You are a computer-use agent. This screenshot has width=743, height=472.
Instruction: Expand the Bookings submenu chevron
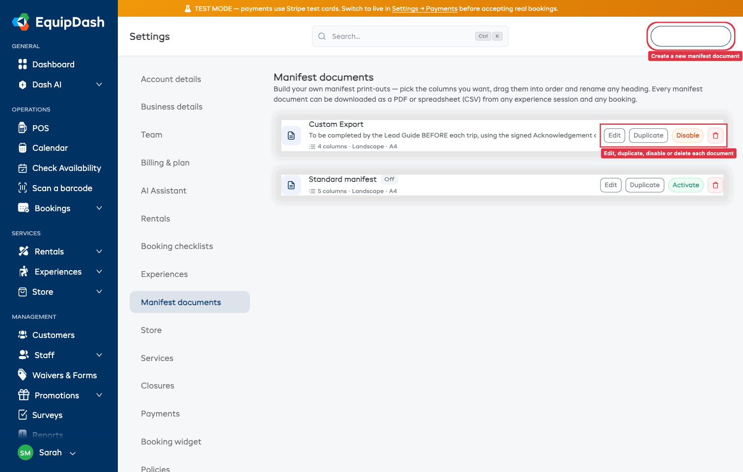(99, 208)
